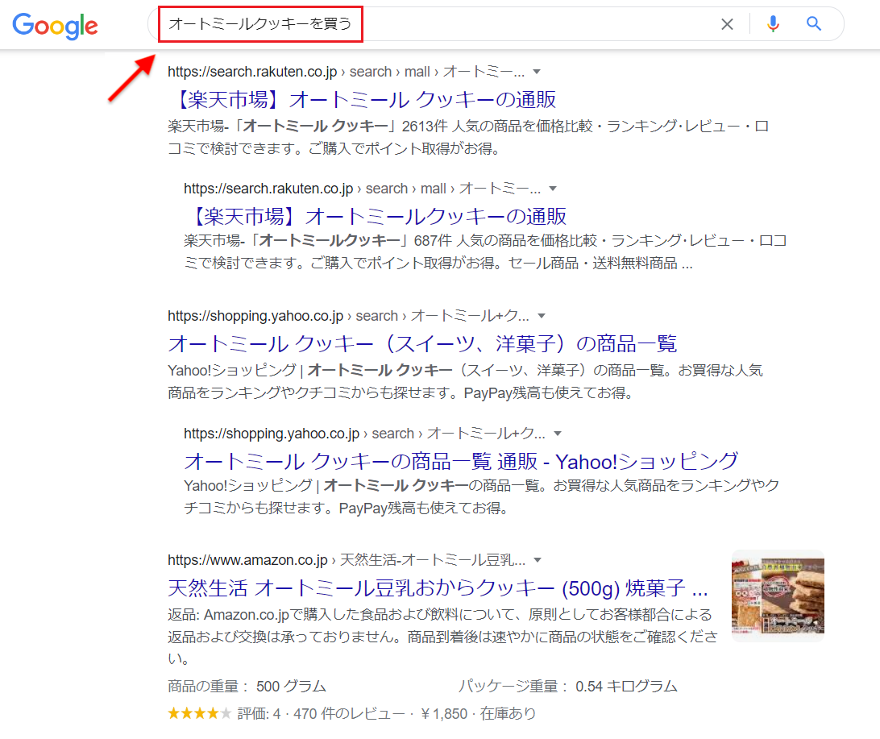Expand dropdown arrow beside indented Yahoo URL
Screen dimensions: 880x739
[558, 434]
